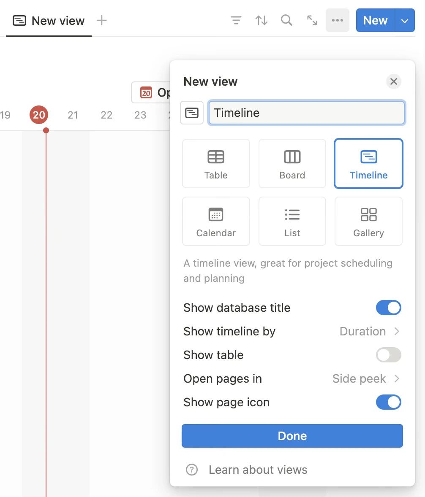Toggle Show database title switch
This screenshot has height=497, width=425.
(x=389, y=308)
